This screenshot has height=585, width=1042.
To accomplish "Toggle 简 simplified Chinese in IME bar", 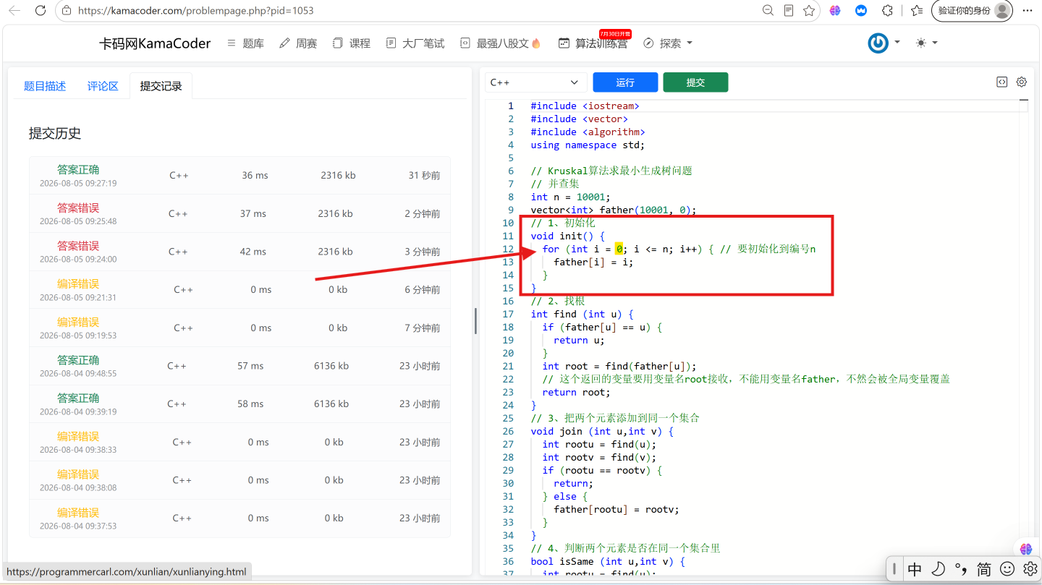I will tap(984, 569).
